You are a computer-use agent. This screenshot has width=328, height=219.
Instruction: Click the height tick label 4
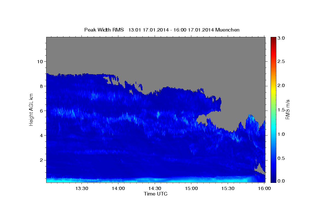[42, 135]
